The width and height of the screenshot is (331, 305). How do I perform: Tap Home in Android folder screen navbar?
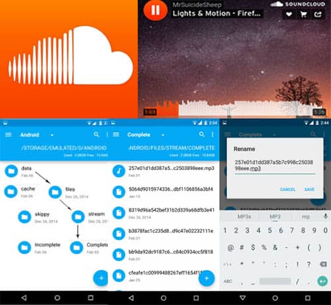coord(58,298)
